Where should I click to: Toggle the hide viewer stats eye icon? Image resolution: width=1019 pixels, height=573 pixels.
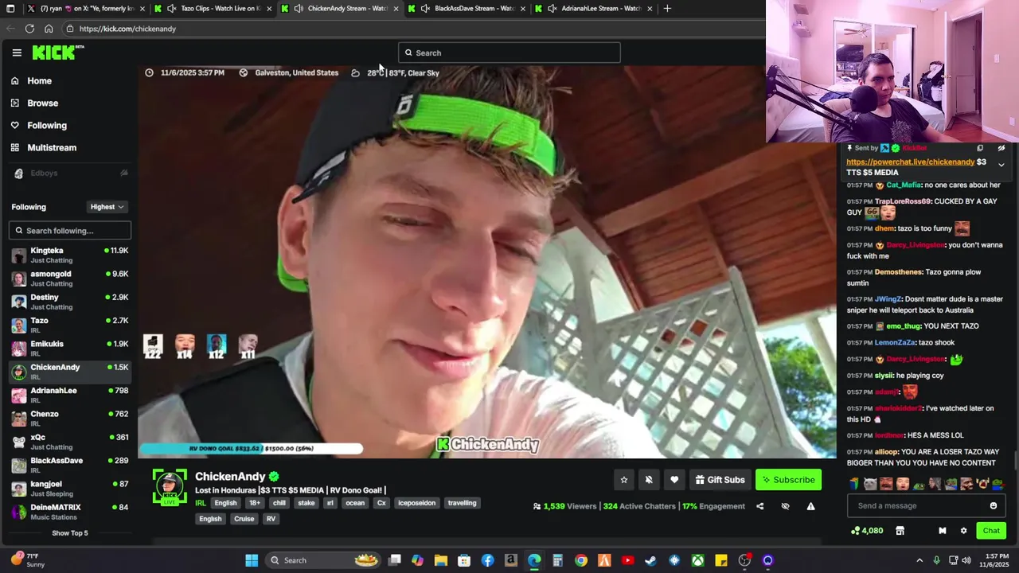[x=785, y=506]
